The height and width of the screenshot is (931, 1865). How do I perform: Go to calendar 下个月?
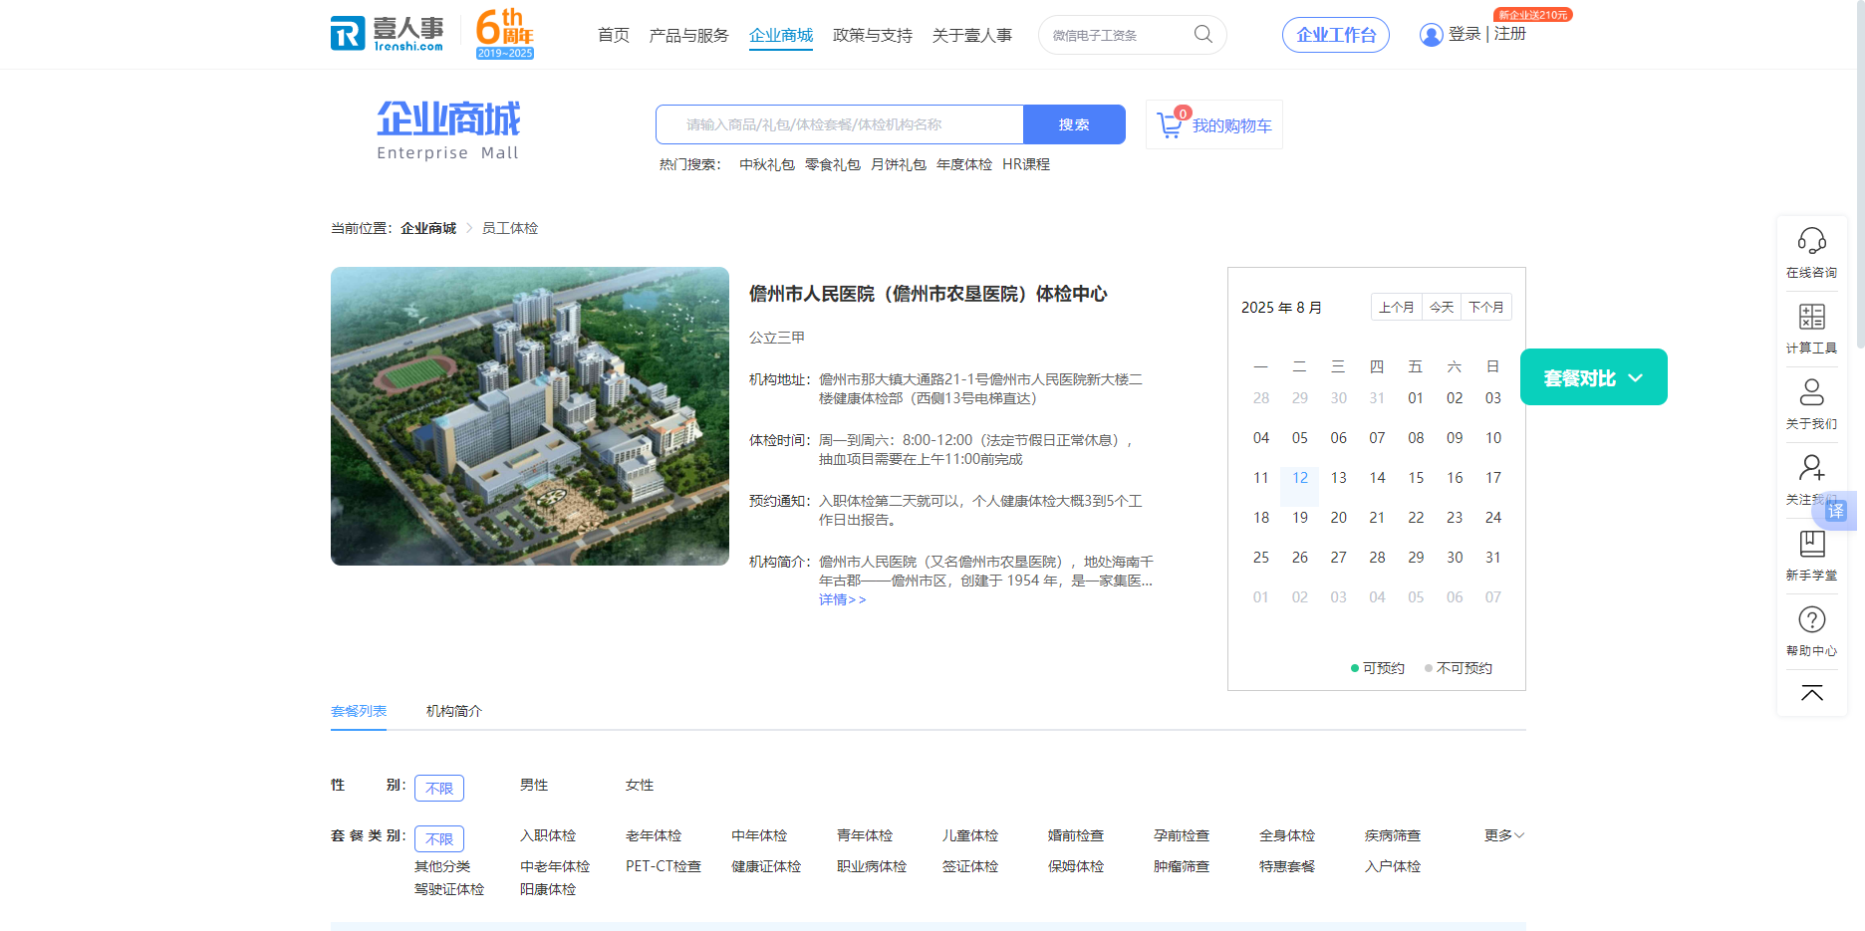pos(1486,307)
